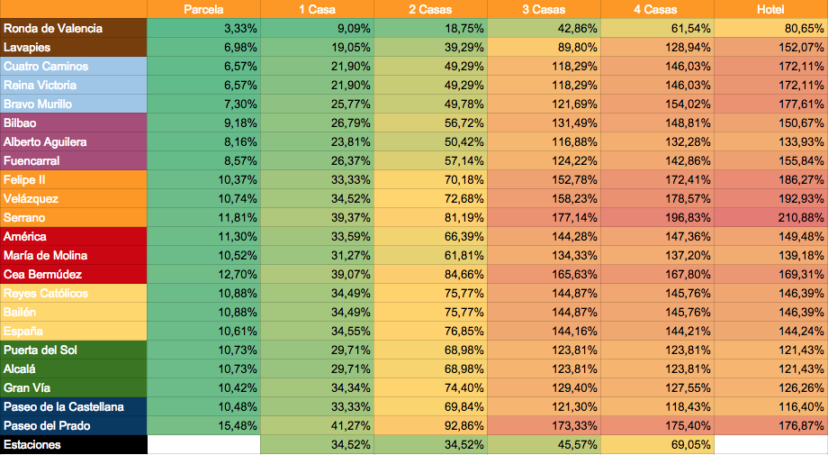Screen dimensions: 828x455
Task: Click the Serrano Hotel cell showing 210,88%
Action: coord(771,217)
